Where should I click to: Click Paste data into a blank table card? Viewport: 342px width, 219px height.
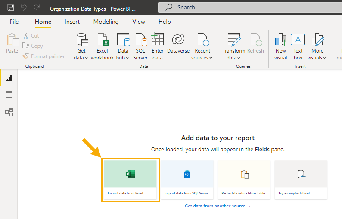[244, 180]
